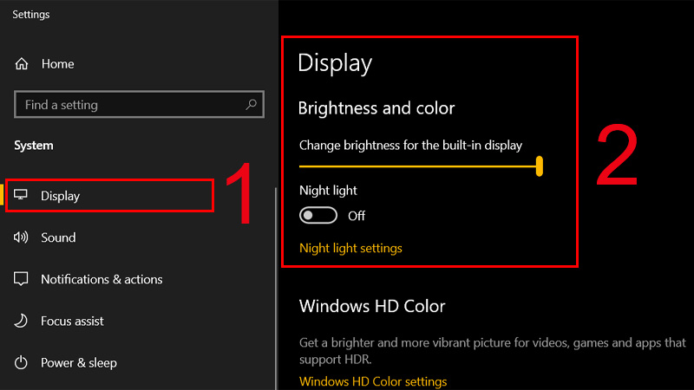Toggle the Night light switch
Screen dimensions: 694x390
pos(318,216)
